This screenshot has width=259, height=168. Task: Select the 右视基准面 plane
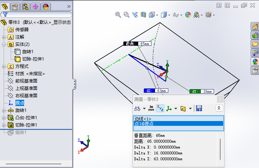22,96
